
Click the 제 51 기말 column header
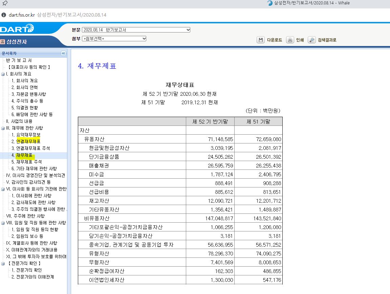pos(258,121)
